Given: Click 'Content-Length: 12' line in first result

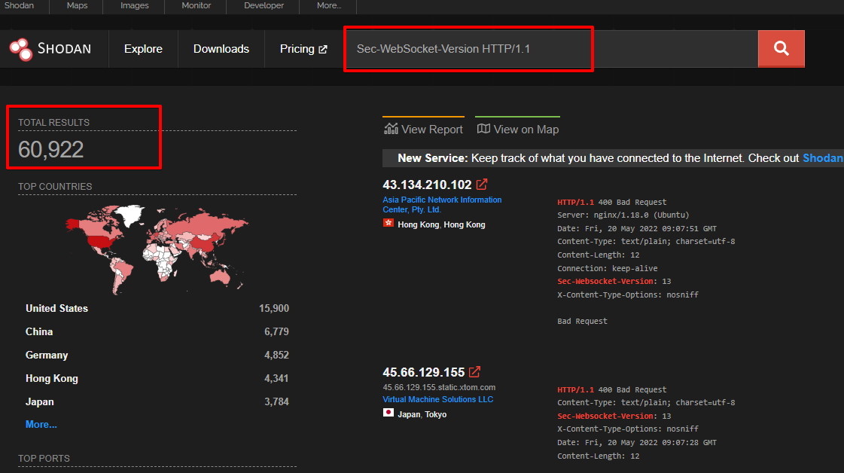Looking at the screenshot, I should (598, 255).
